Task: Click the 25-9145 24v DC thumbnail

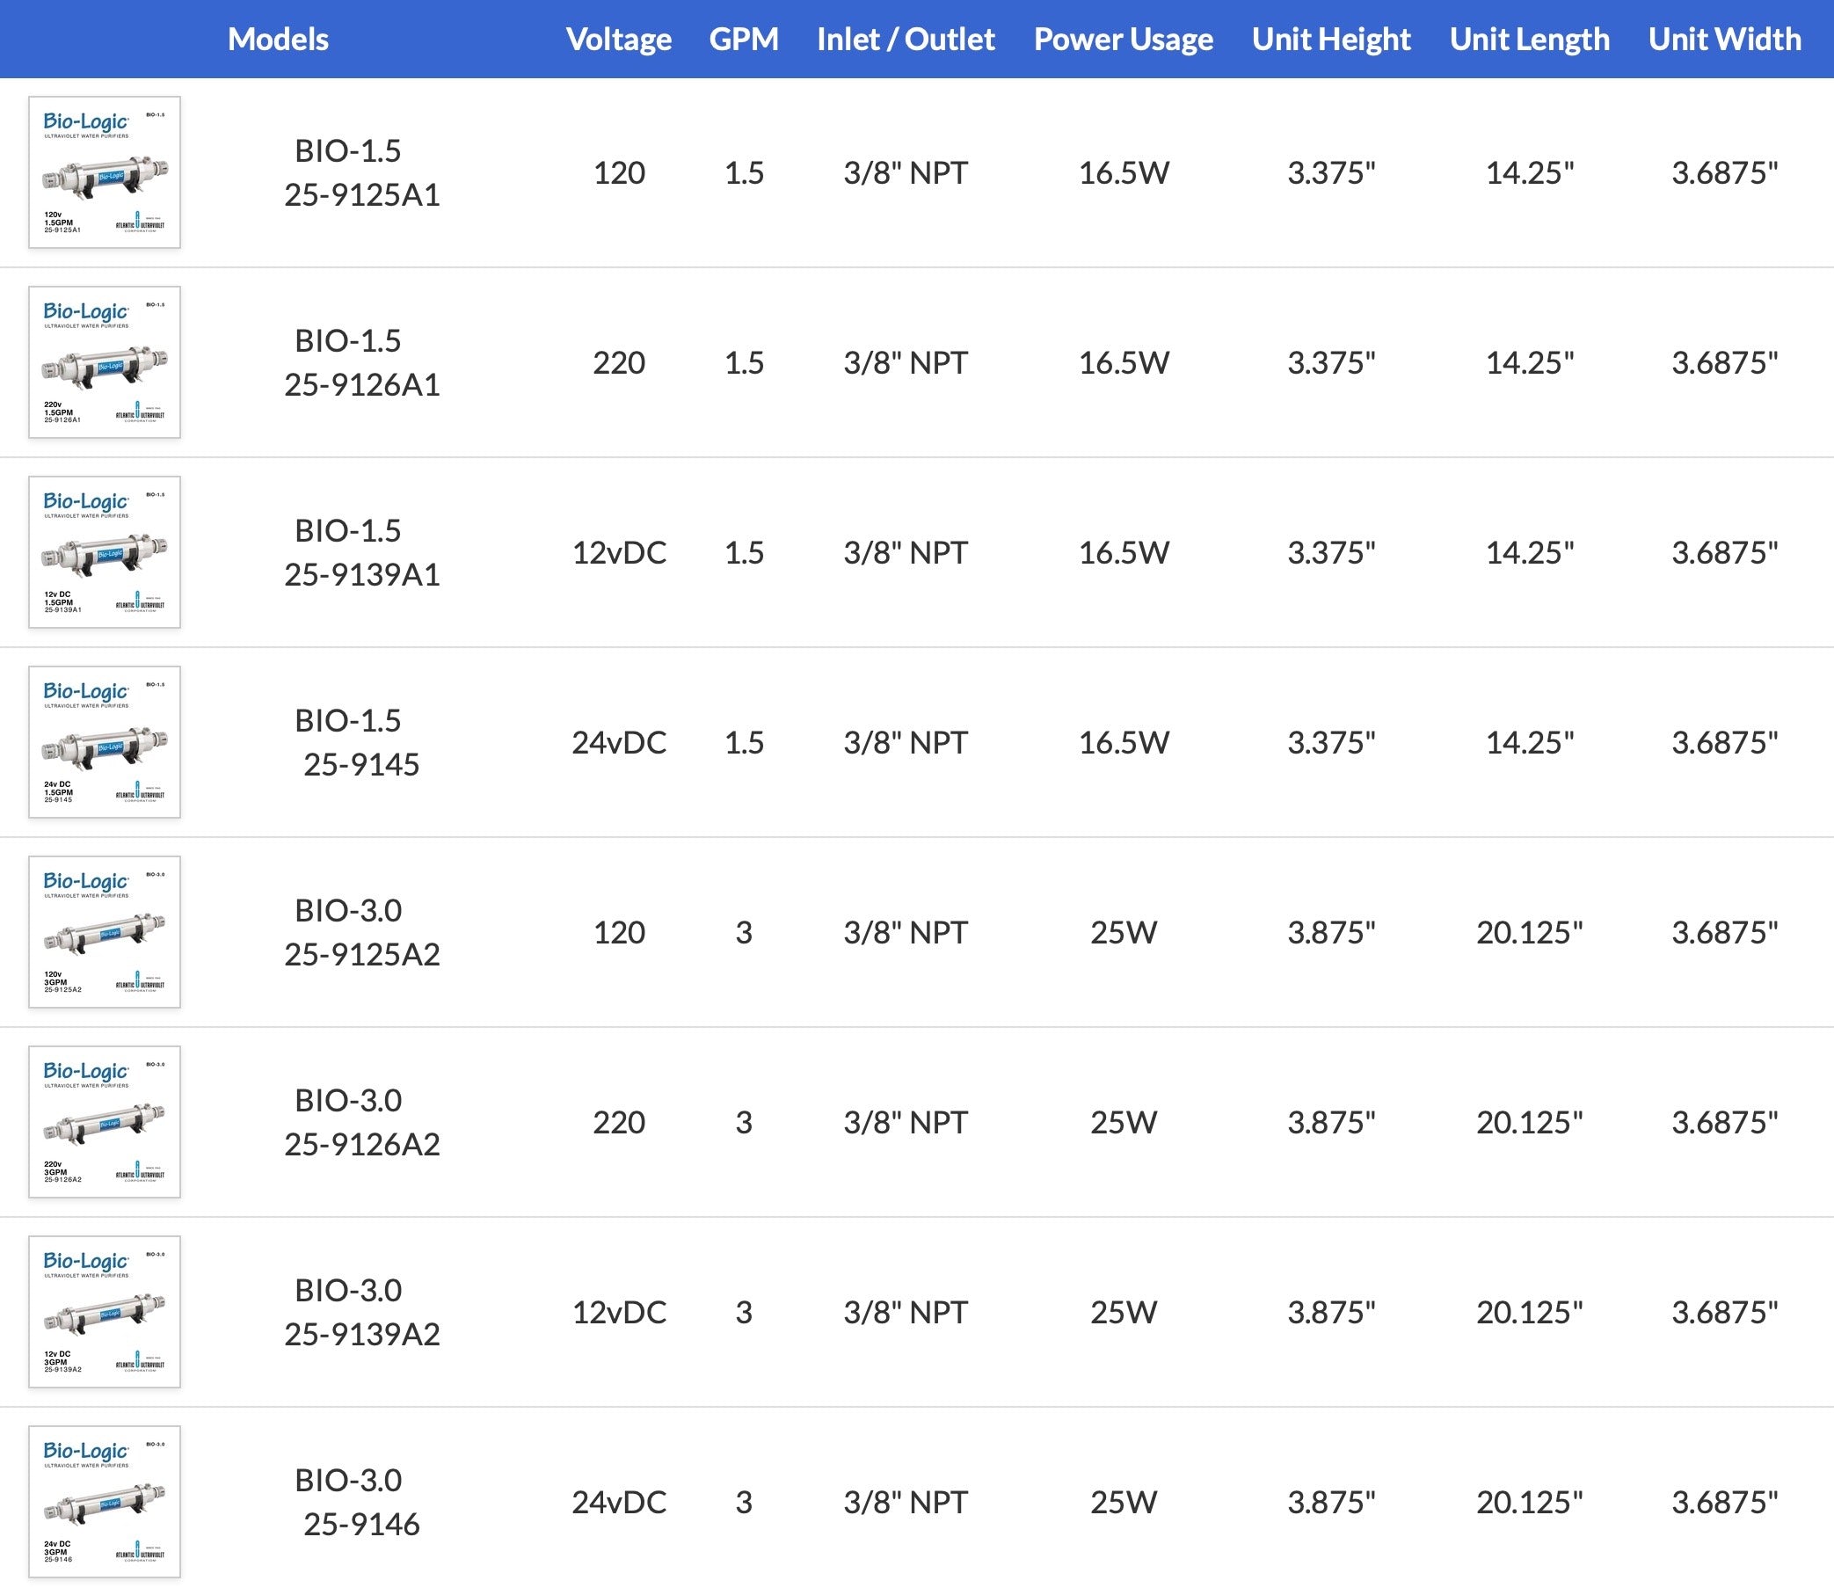Action: click(105, 742)
